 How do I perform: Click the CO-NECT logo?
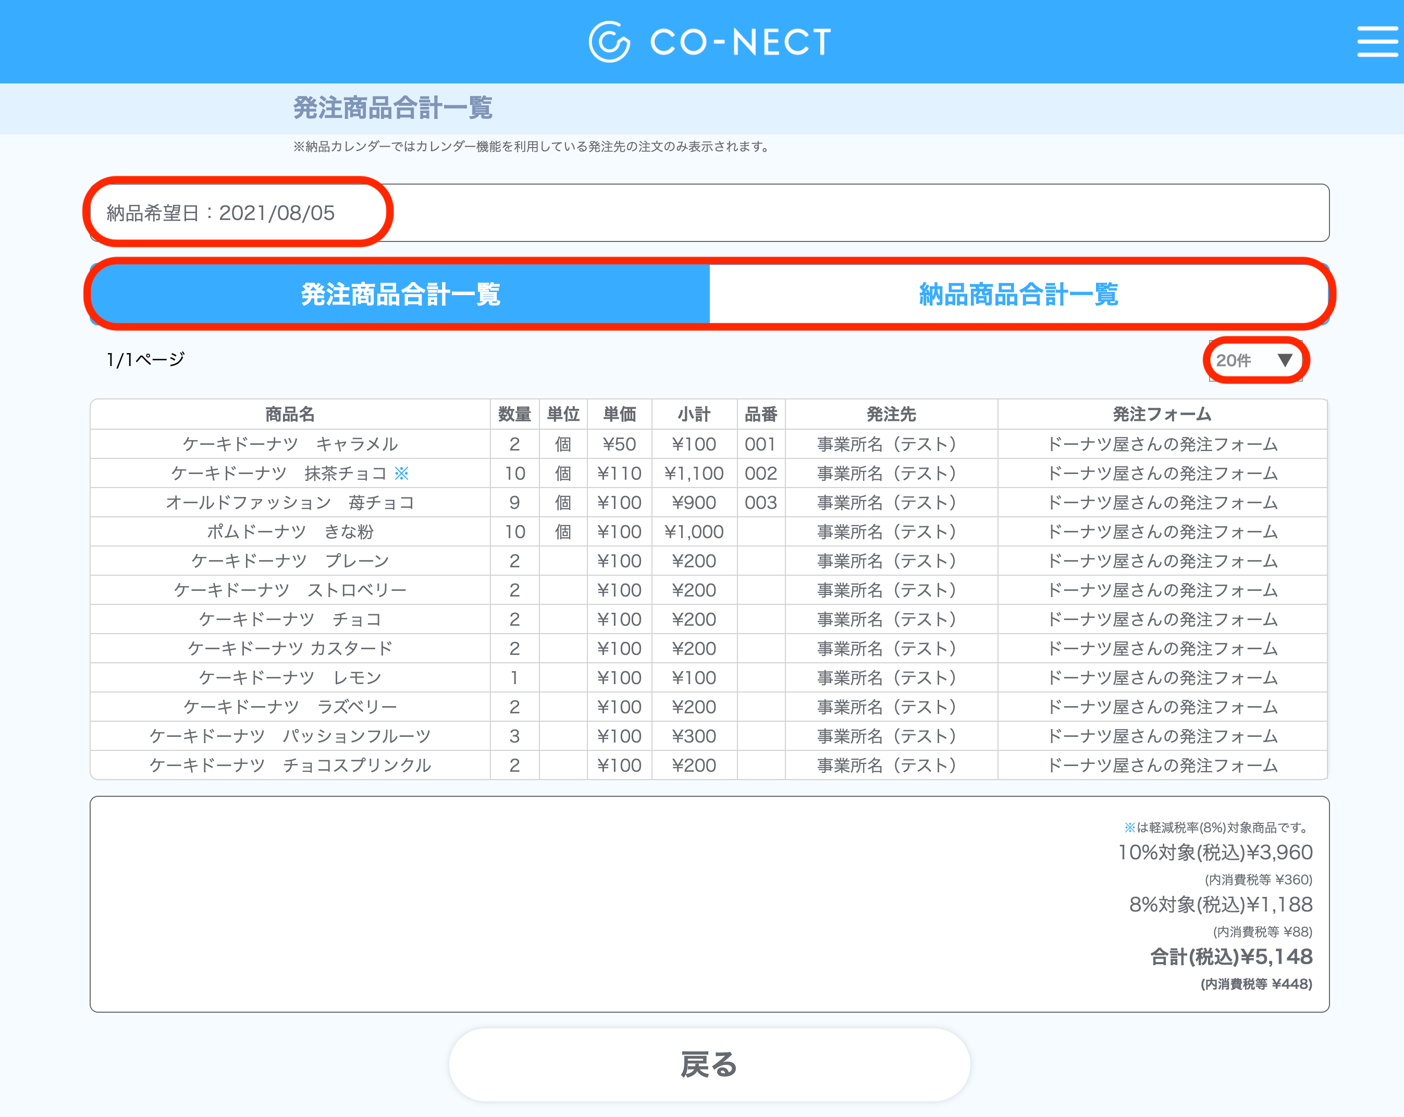click(710, 42)
